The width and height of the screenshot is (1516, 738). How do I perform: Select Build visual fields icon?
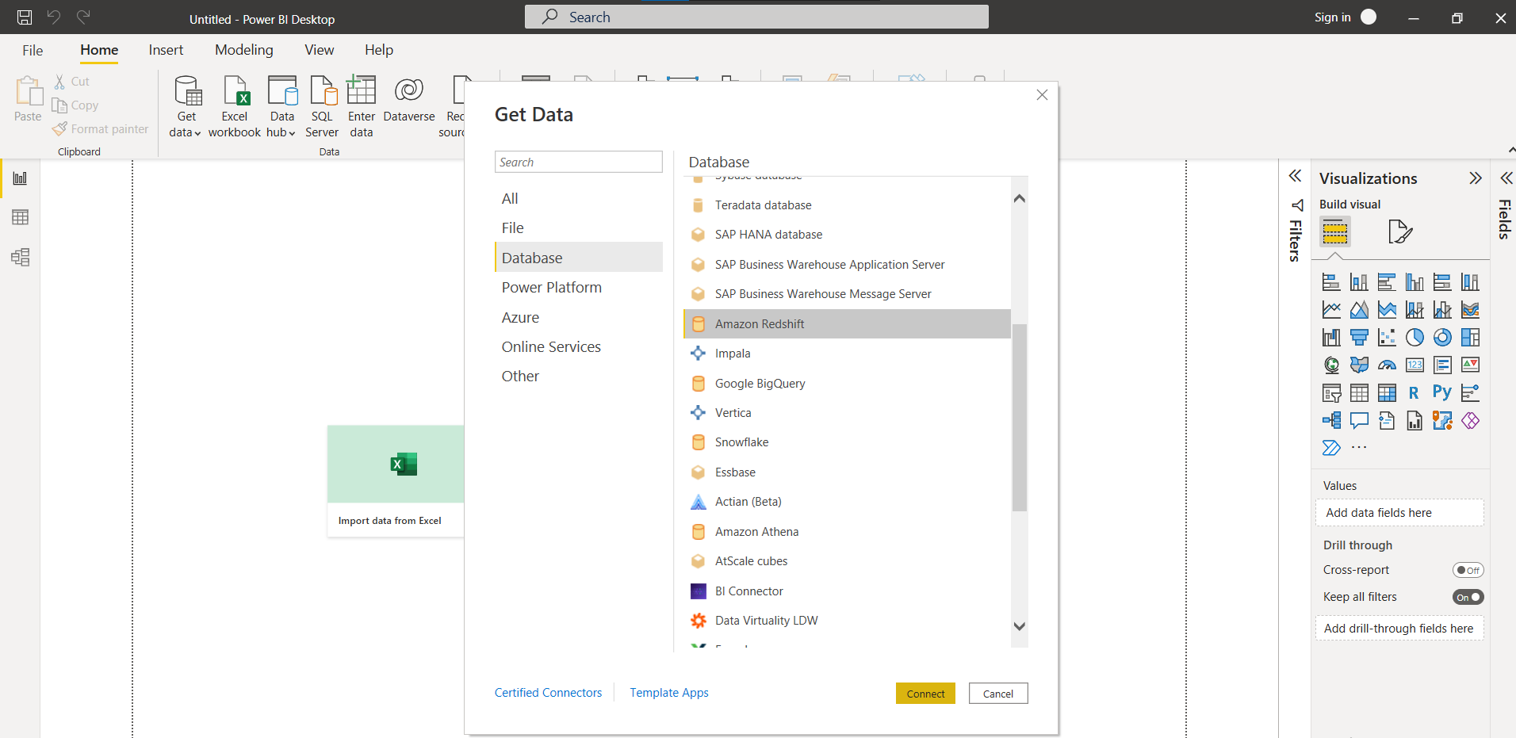1335,232
